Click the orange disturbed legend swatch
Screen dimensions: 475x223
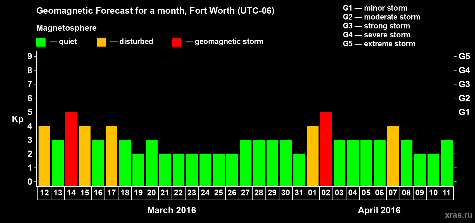(101, 42)
